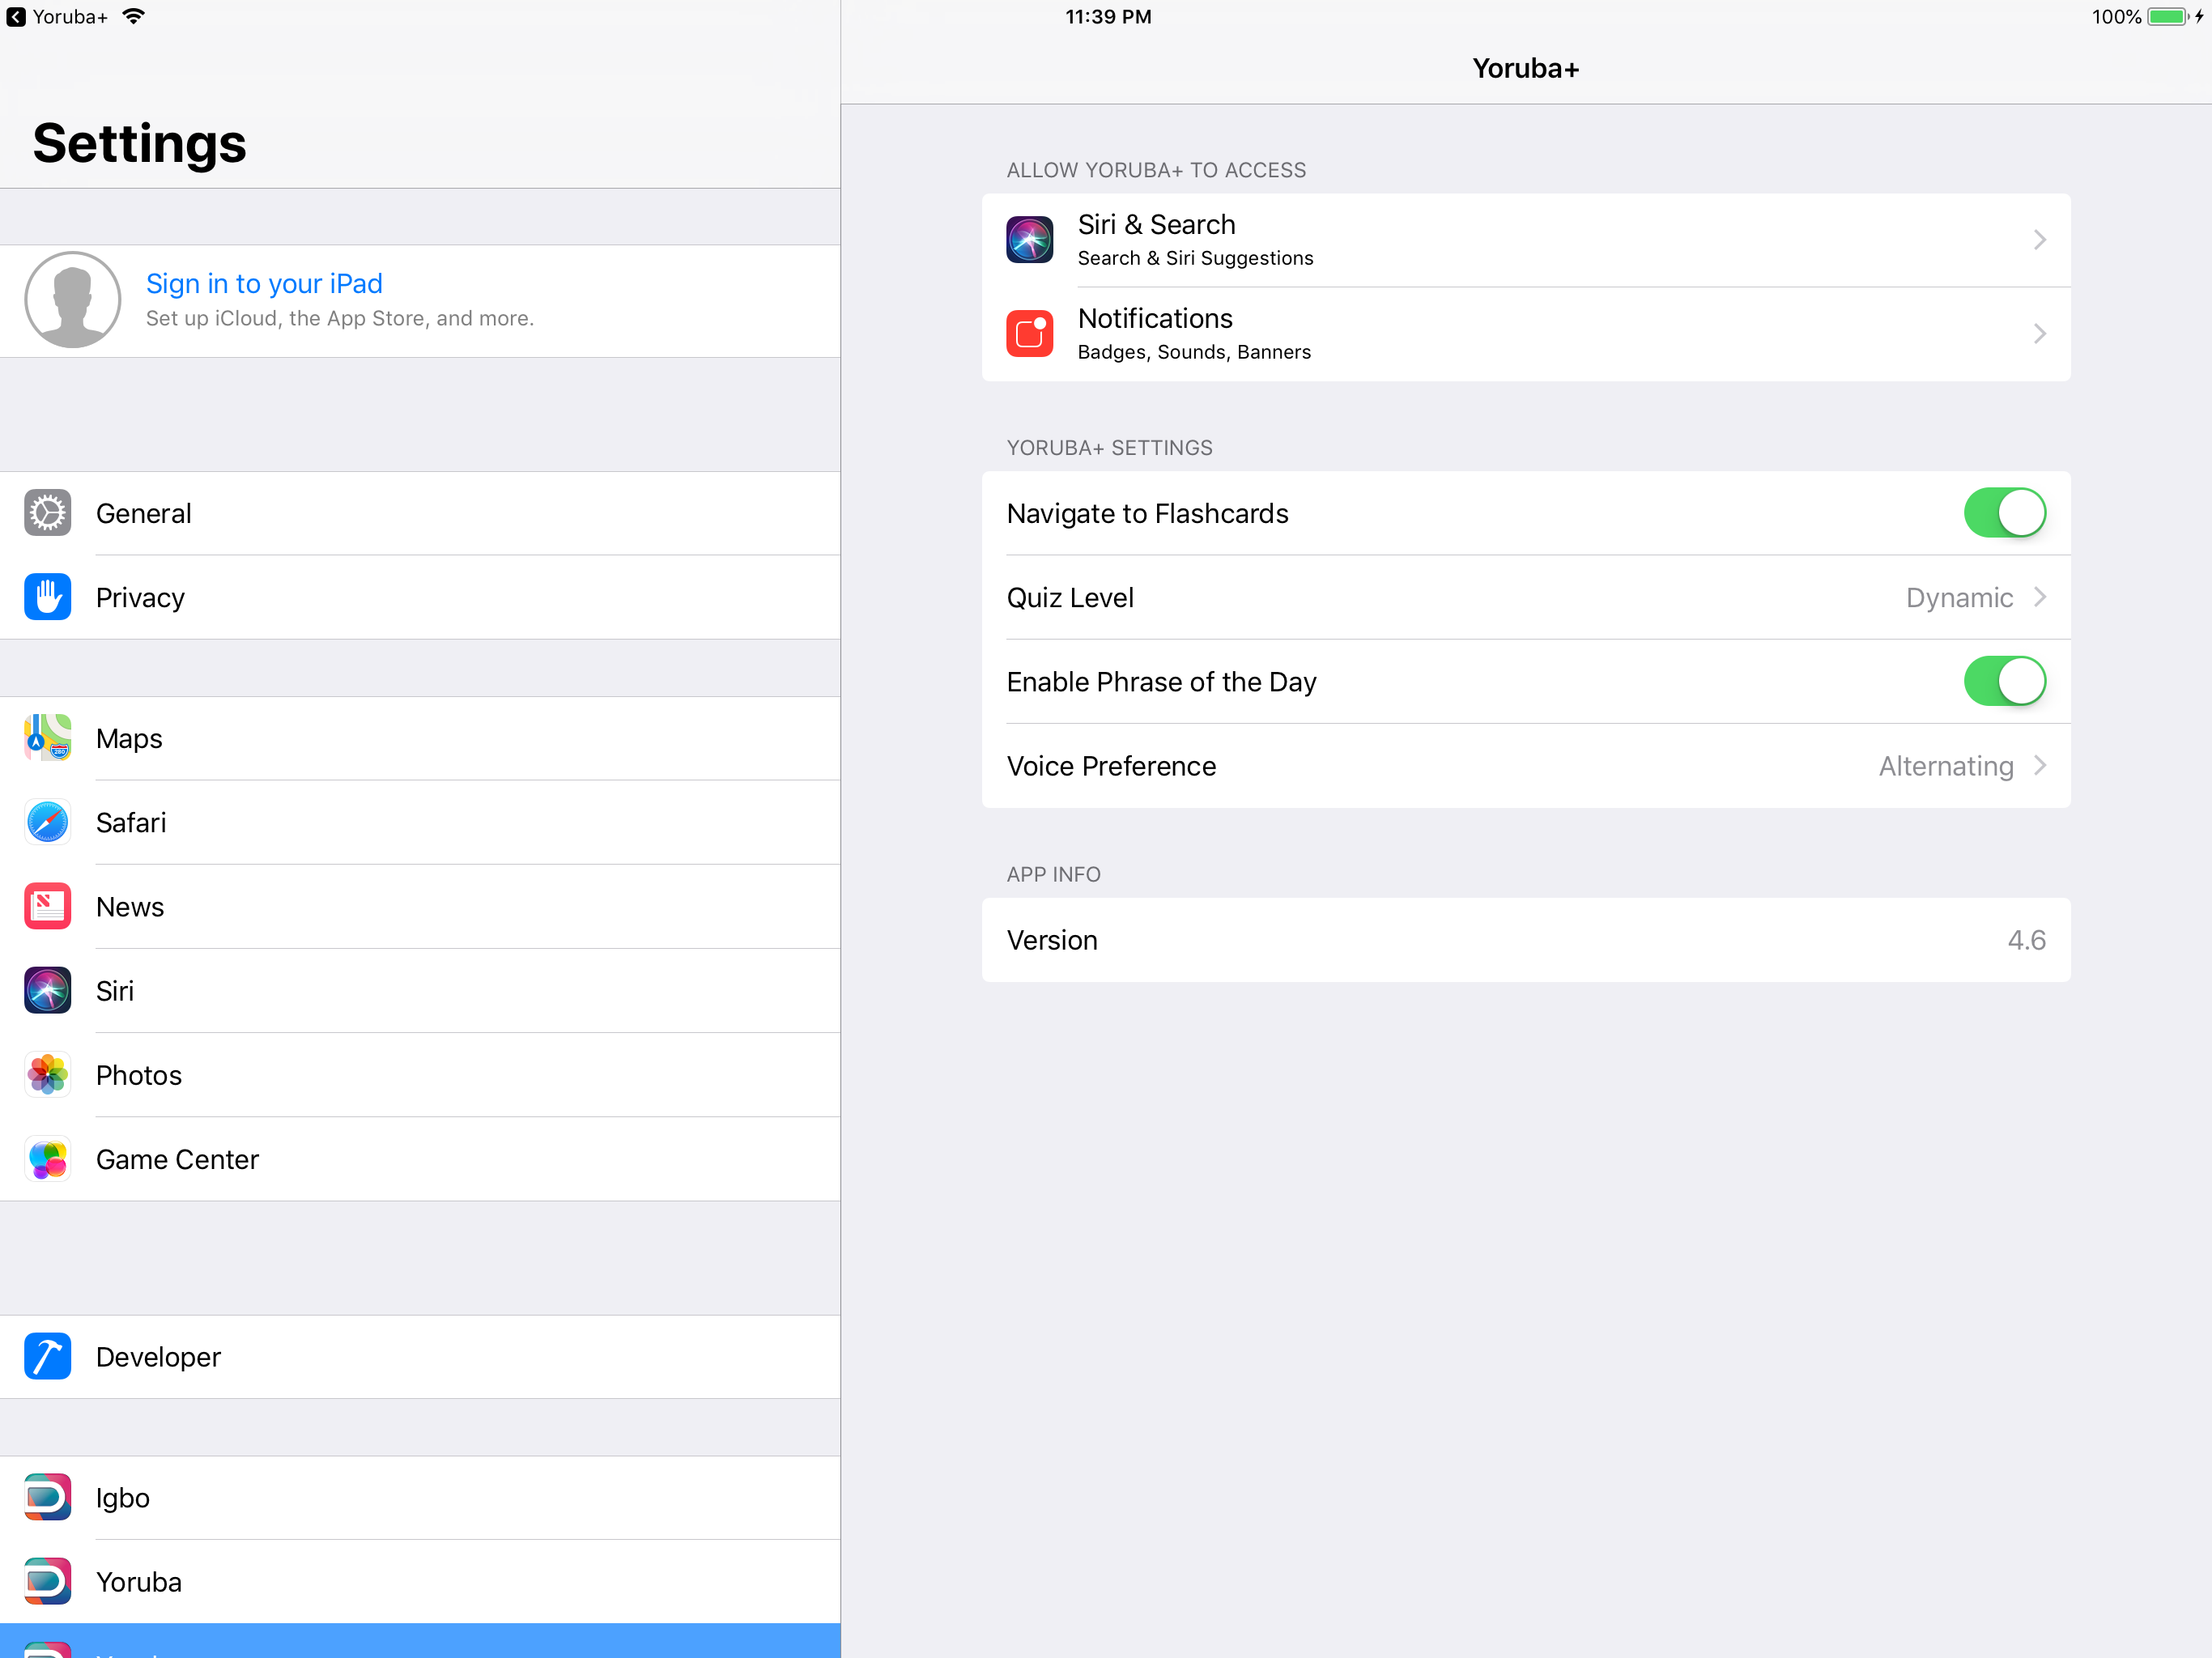Image resolution: width=2212 pixels, height=1658 pixels.
Task: Tap the Enable Phrase of the Day label
Action: tap(1161, 681)
